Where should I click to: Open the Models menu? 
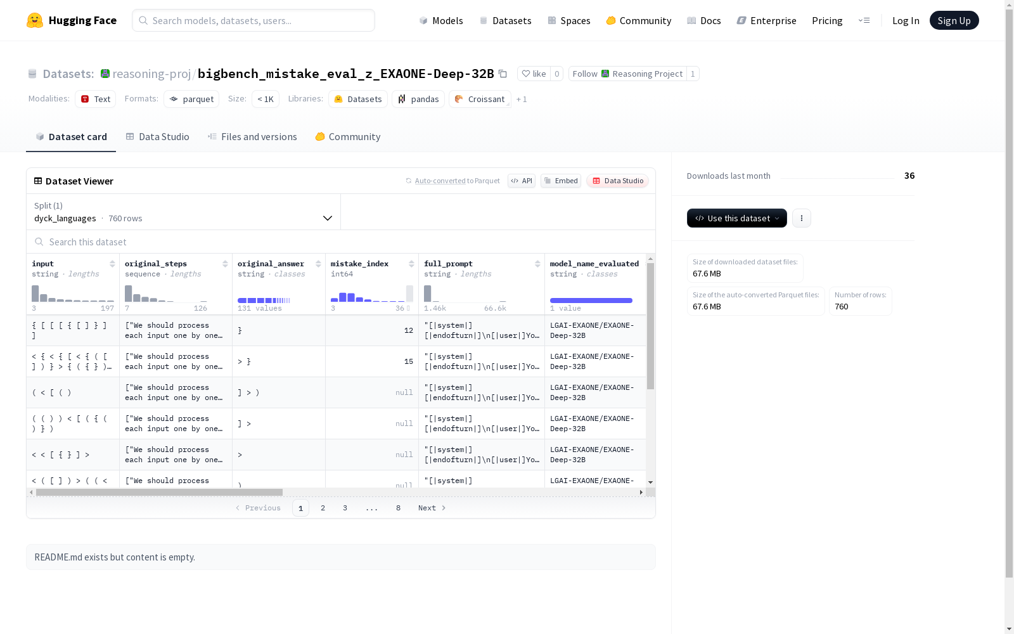[x=441, y=20]
